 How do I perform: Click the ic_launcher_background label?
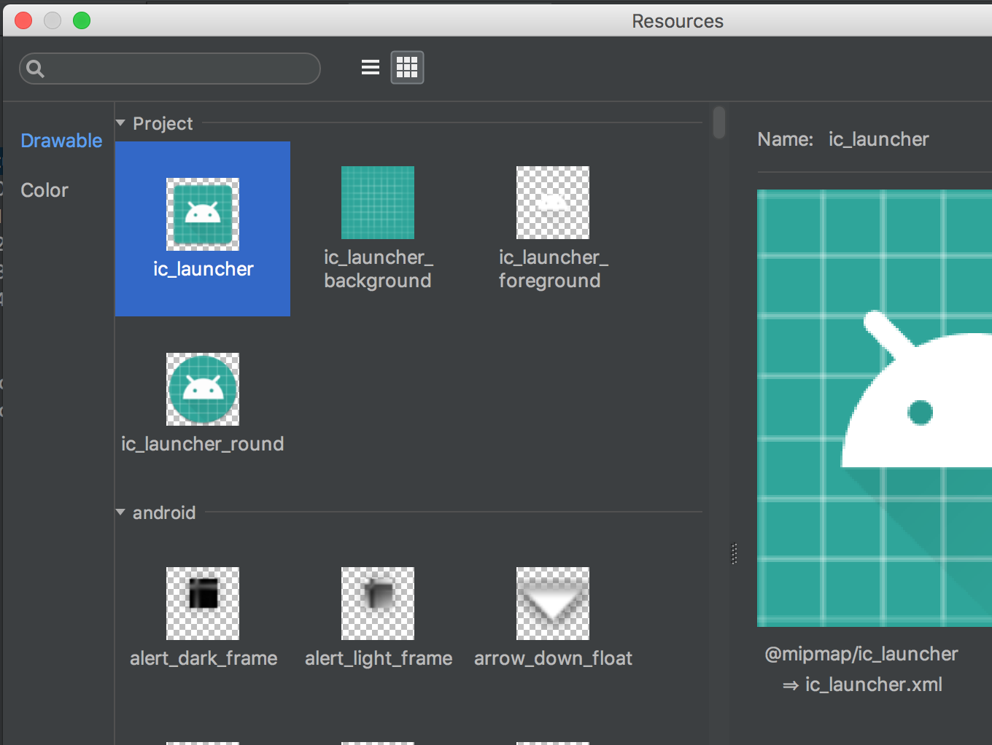click(x=378, y=269)
